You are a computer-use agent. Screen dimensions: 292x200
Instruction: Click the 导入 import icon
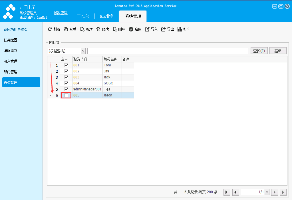click(147, 29)
